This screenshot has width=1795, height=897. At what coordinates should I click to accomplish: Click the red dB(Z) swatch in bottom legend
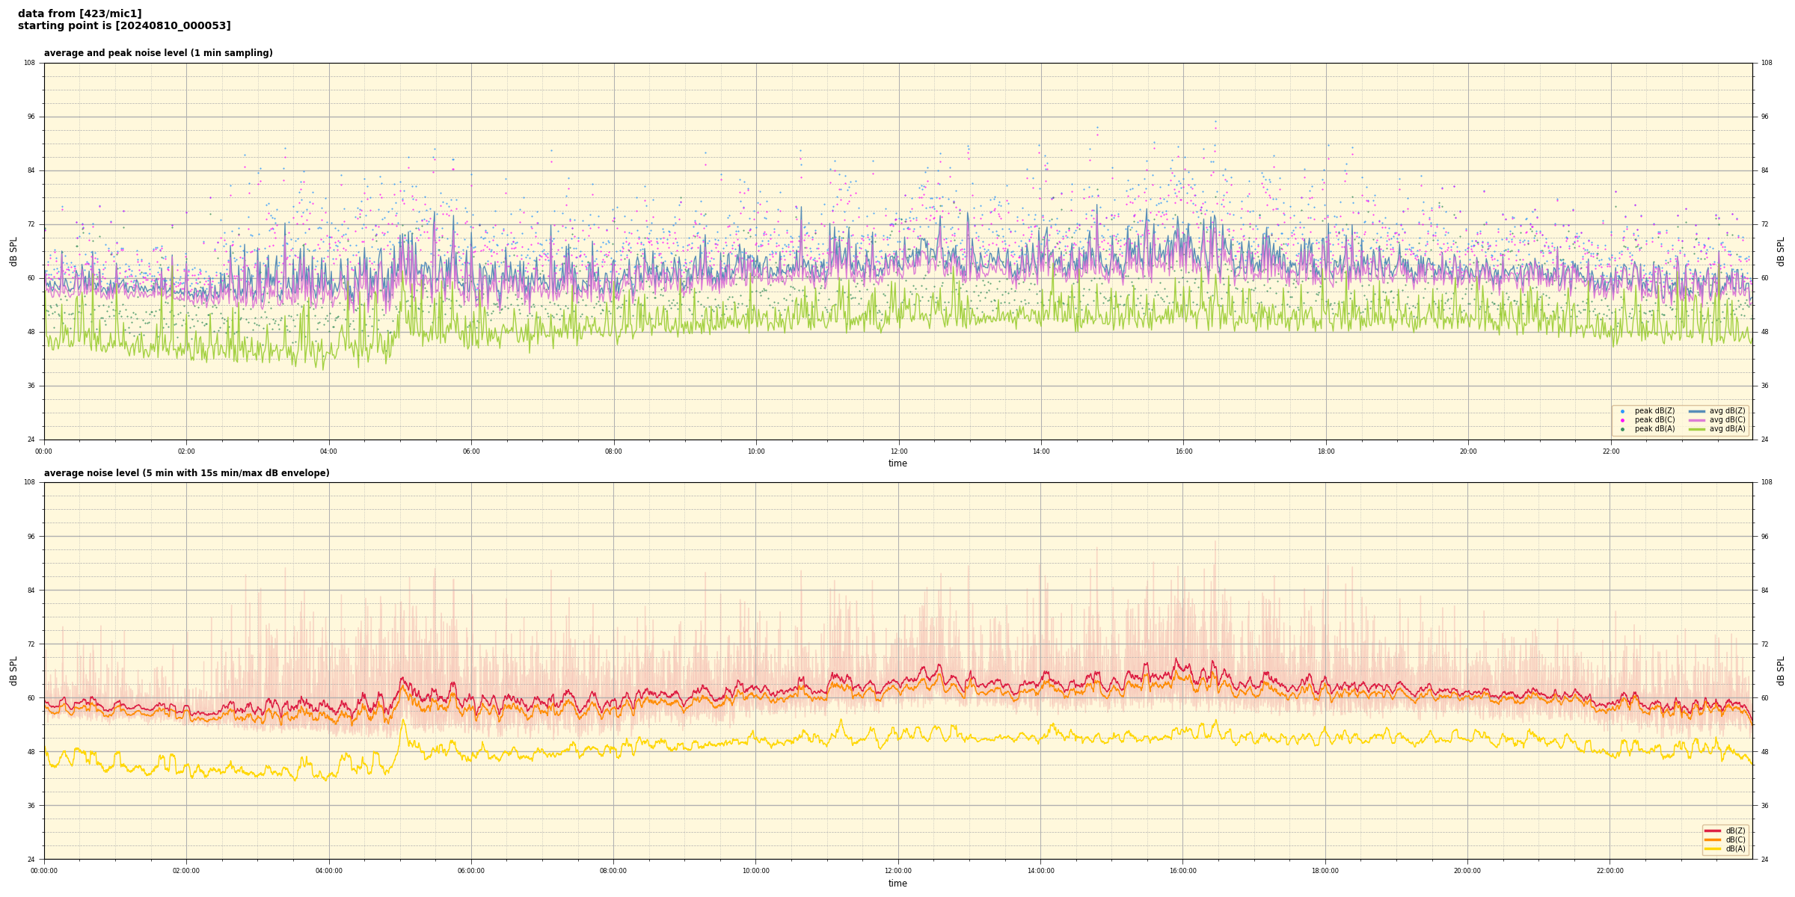pyautogui.click(x=1712, y=830)
